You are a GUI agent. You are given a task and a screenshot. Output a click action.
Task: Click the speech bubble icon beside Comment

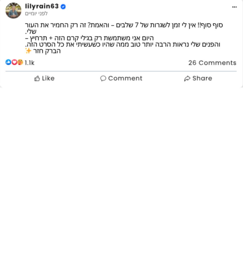click(103, 78)
